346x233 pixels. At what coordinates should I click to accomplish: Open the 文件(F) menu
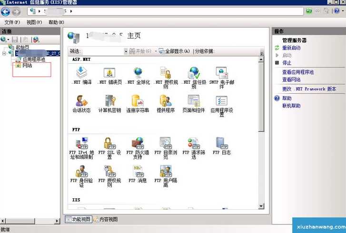pos(12,22)
